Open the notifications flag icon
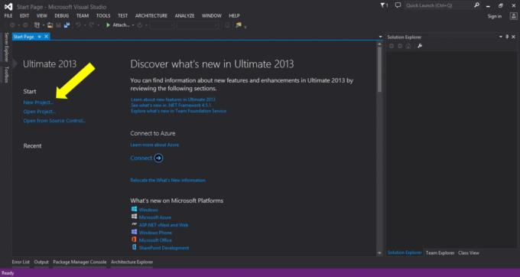520x277 pixels. click(x=384, y=5)
